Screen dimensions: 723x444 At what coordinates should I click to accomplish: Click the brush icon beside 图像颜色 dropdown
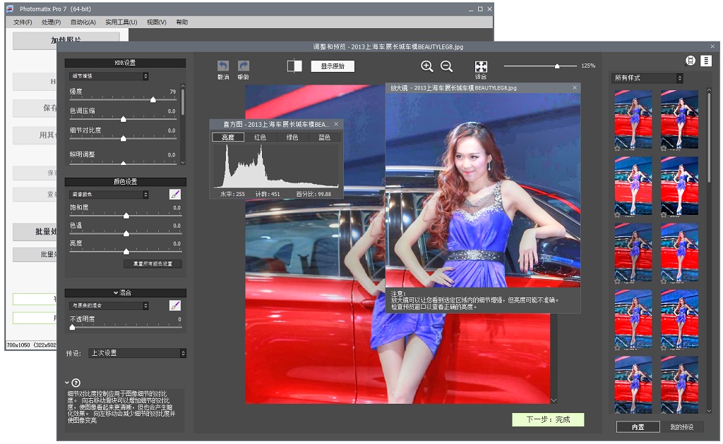point(175,195)
